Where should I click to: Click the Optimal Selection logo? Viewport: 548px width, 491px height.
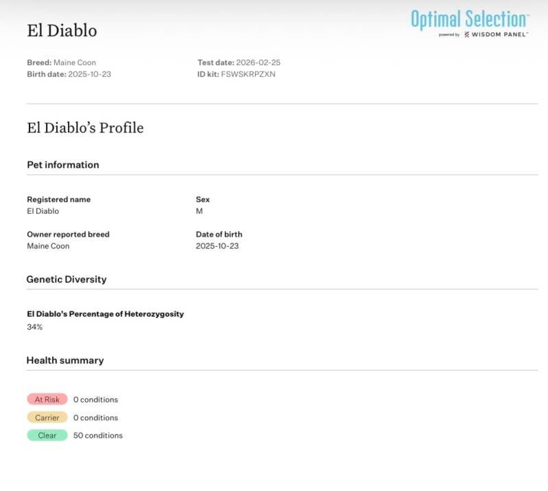pos(469,19)
